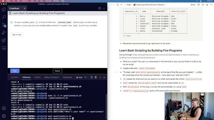Click the Reset button
Image resolution: width=214 pixels, height=120 pixels.
[58, 71]
